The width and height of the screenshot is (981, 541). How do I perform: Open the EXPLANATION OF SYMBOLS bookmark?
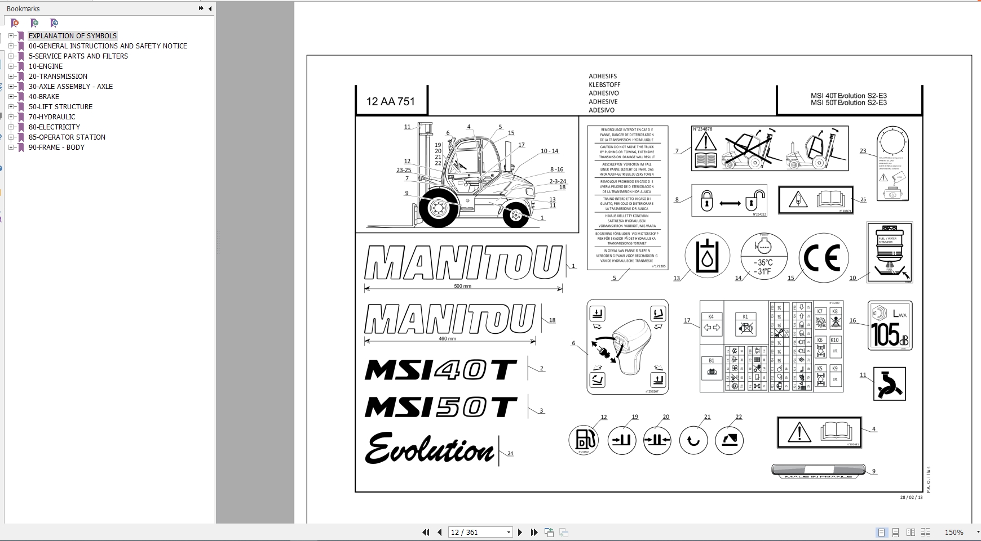(73, 35)
